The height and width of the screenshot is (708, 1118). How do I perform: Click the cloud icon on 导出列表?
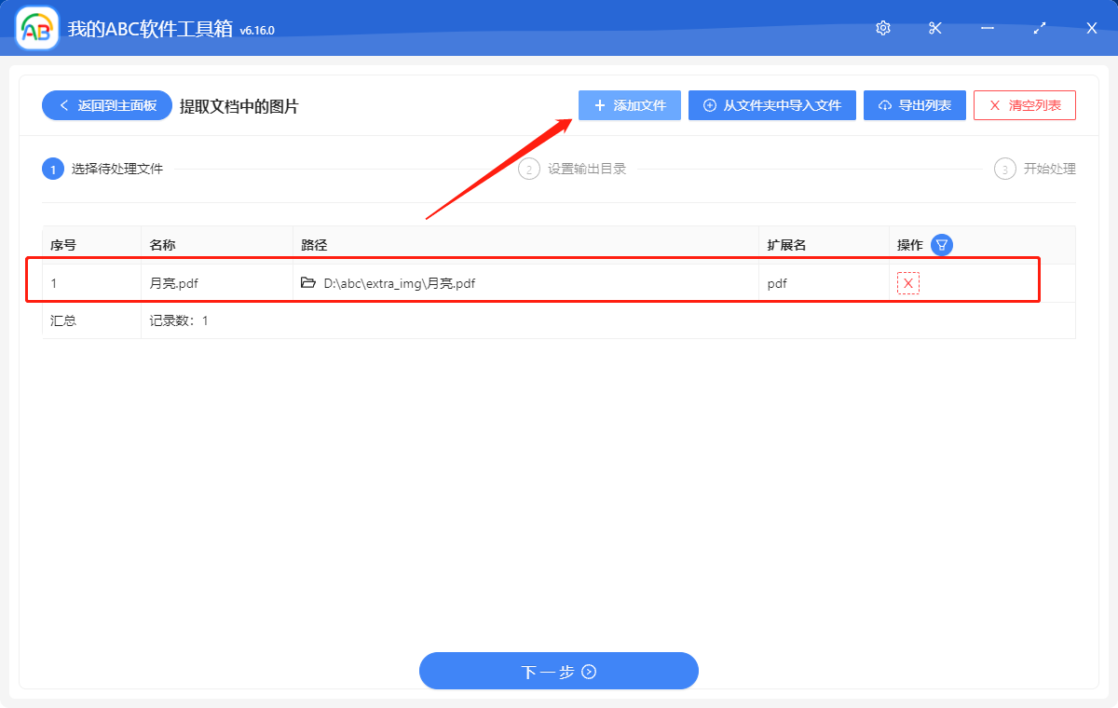[887, 104]
